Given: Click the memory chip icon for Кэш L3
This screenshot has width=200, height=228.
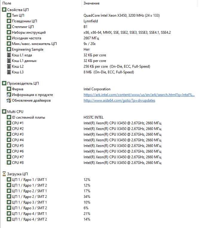Looking at the screenshot, I should pos(9,72).
